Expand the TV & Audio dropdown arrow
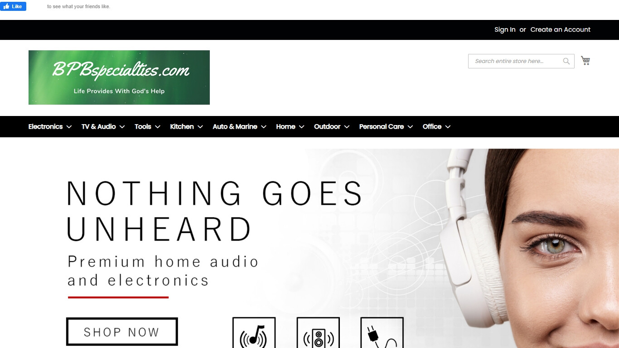 [x=122, y=127]
